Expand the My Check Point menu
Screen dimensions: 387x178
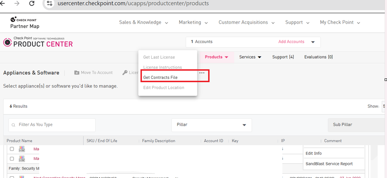pos(340,22)
